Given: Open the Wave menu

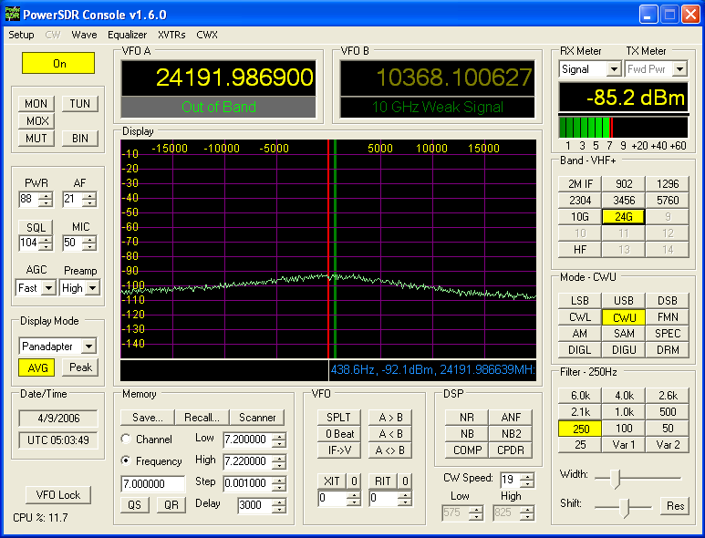Looking at the screenshot, I should [84, 35].
